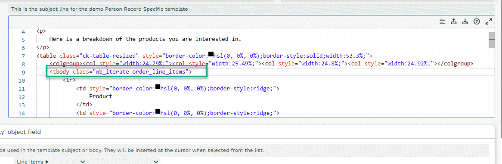The width and height of the screenshot is (502, 164).
Task: Open the Line items dropdown
Action: coord(50,162)
